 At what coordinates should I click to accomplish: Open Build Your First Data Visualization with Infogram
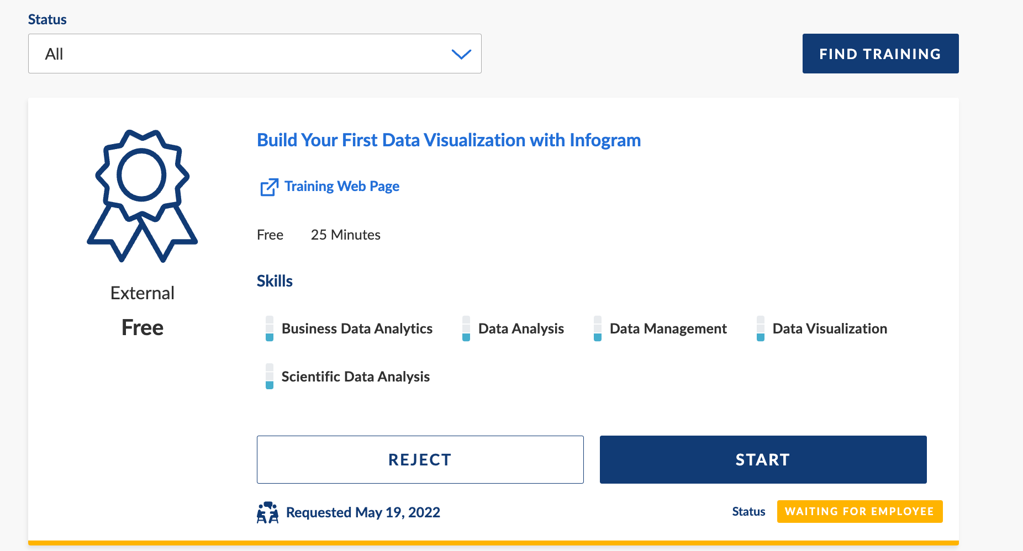pos(449,140)
